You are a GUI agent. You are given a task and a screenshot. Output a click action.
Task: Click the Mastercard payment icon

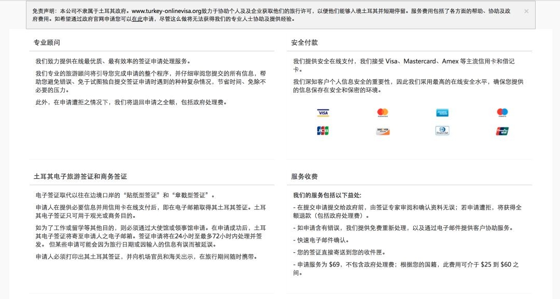tap(382, 112)
